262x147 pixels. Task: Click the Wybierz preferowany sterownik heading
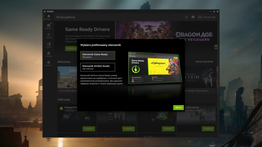pos(100,45)
